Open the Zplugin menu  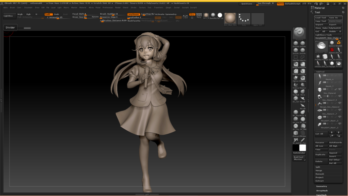(168, 7)
